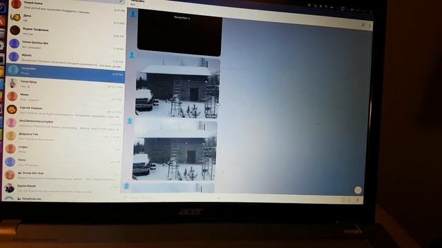The image size is (442, 248).
Task: Open the more options icon in chat header
Action: pyautogui.click(x=369, y=26)
